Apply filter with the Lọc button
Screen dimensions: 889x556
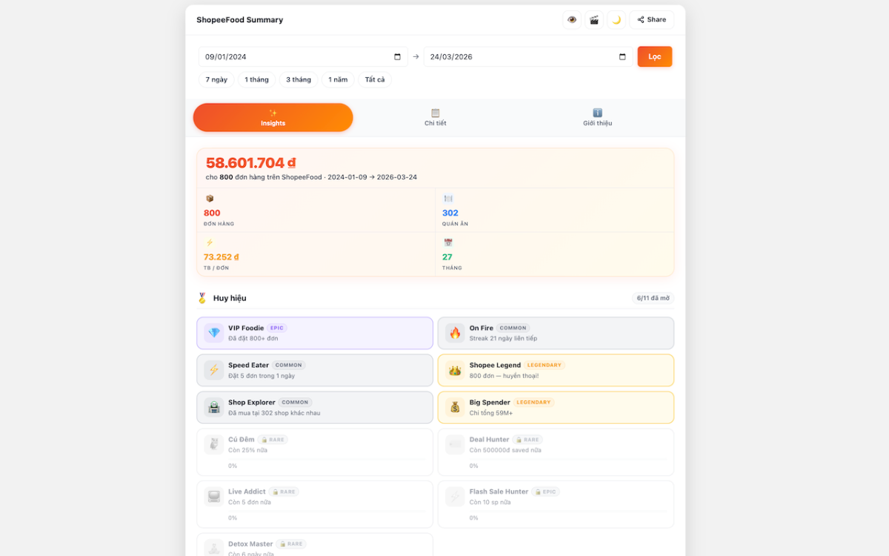click(x=655, y=57)
